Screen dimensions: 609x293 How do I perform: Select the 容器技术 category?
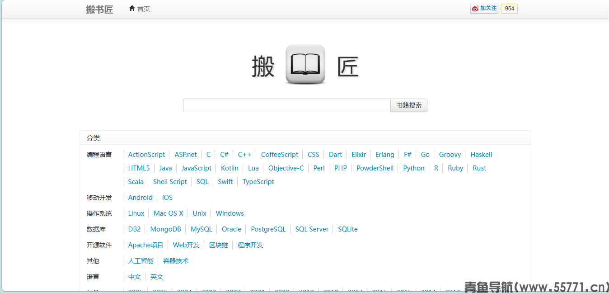176,261
